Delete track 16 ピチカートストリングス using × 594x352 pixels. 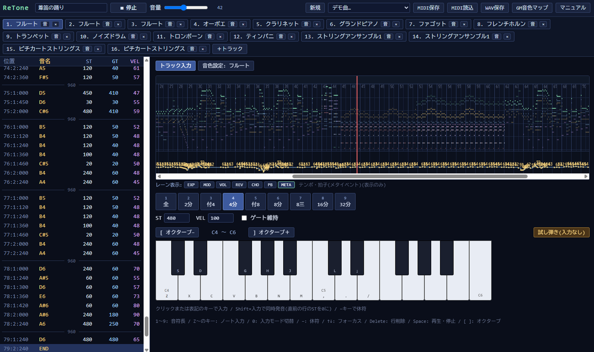click(203, 48)
